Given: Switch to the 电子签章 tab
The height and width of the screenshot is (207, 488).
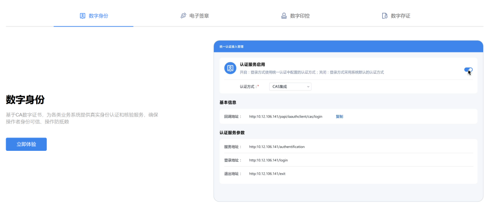Looking at the screenshot, I should point(199,16).
